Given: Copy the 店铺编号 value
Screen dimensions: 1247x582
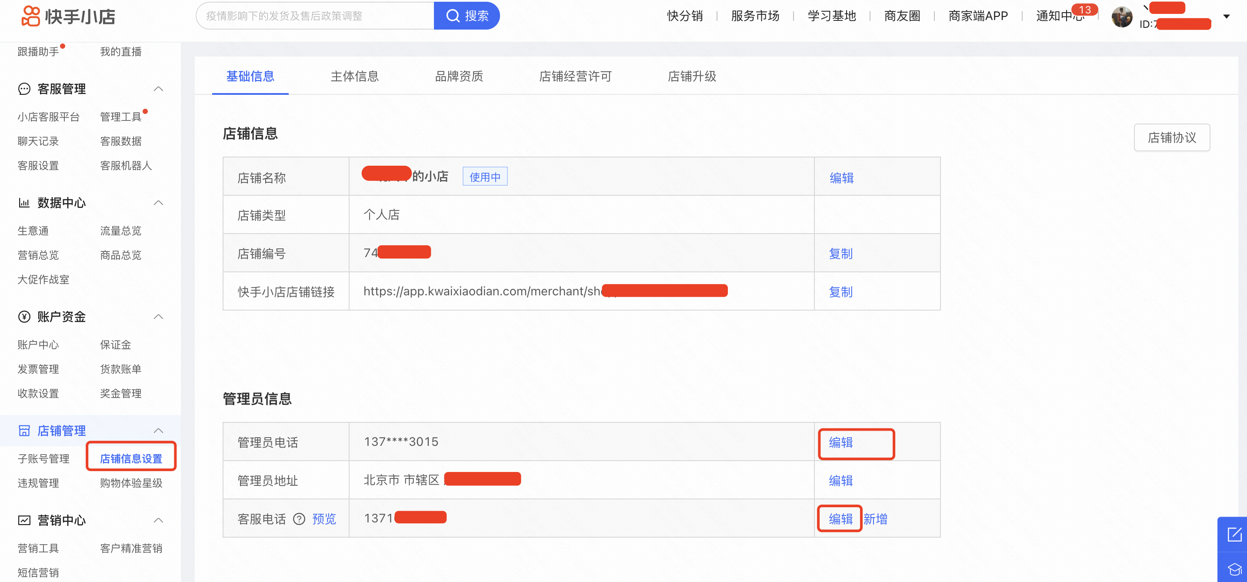Looking at the screenshot, I should (x=840, y=254).
